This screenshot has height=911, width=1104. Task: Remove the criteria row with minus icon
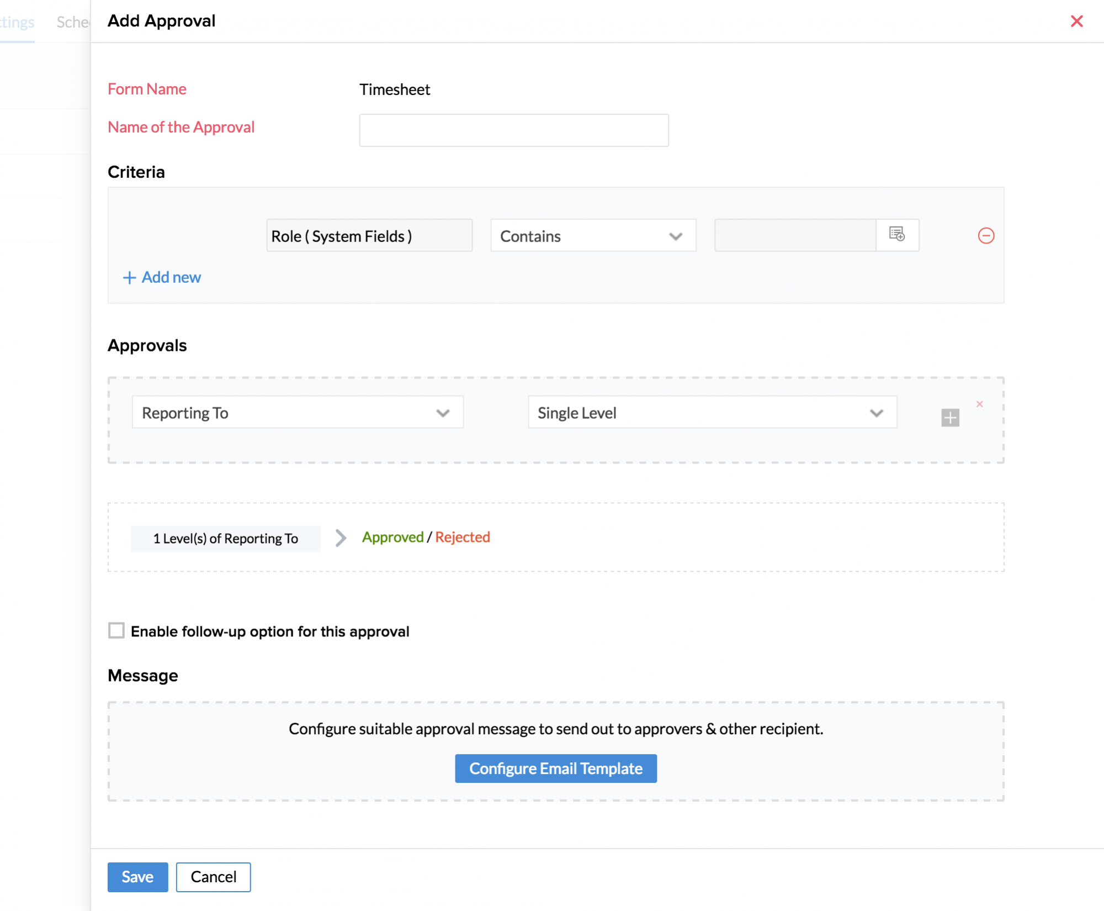pyautogui.click(x=986, y=236)
